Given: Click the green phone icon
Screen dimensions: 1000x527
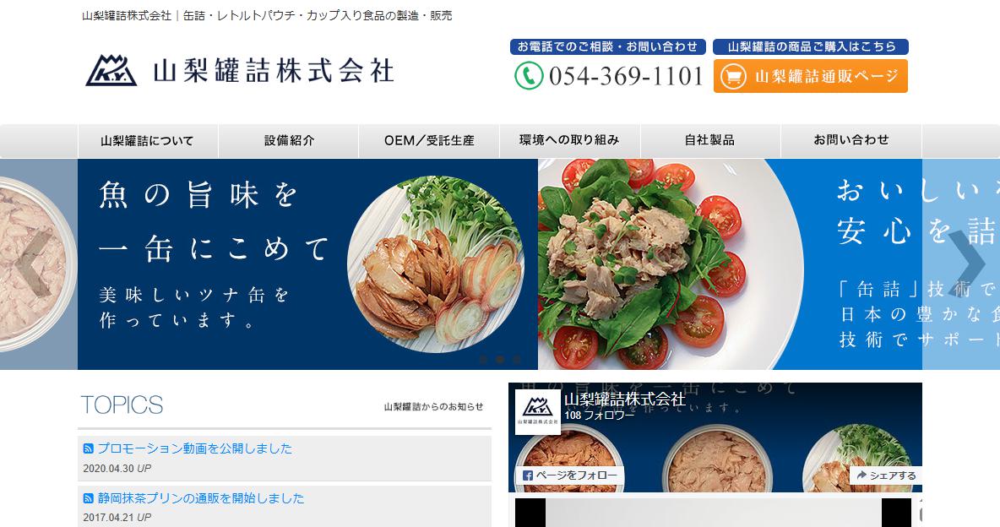Looking at the screenshot, I should click(529, 76).
